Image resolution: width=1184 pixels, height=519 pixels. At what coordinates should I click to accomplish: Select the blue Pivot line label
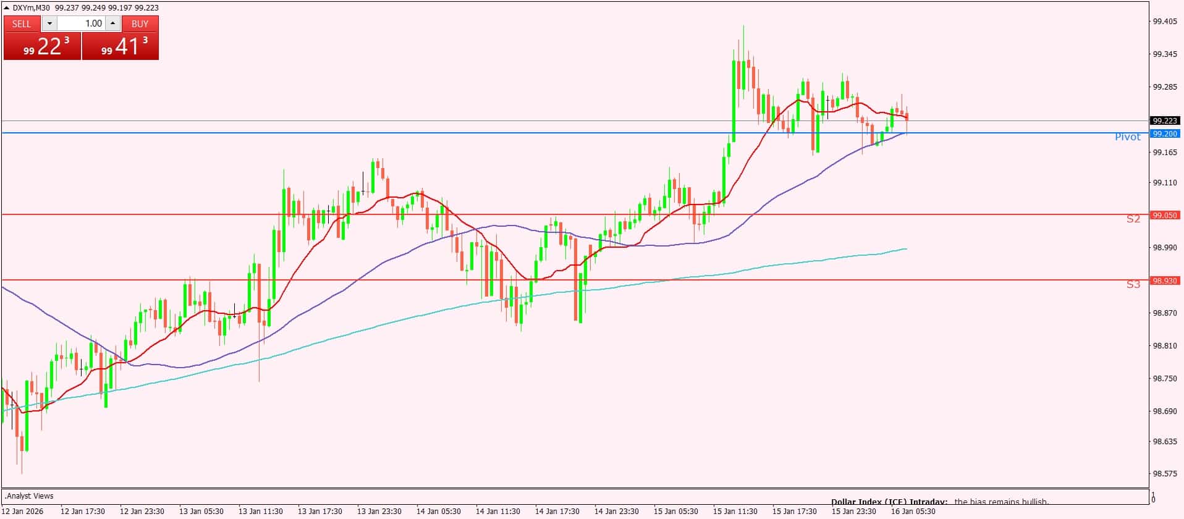1127,137
